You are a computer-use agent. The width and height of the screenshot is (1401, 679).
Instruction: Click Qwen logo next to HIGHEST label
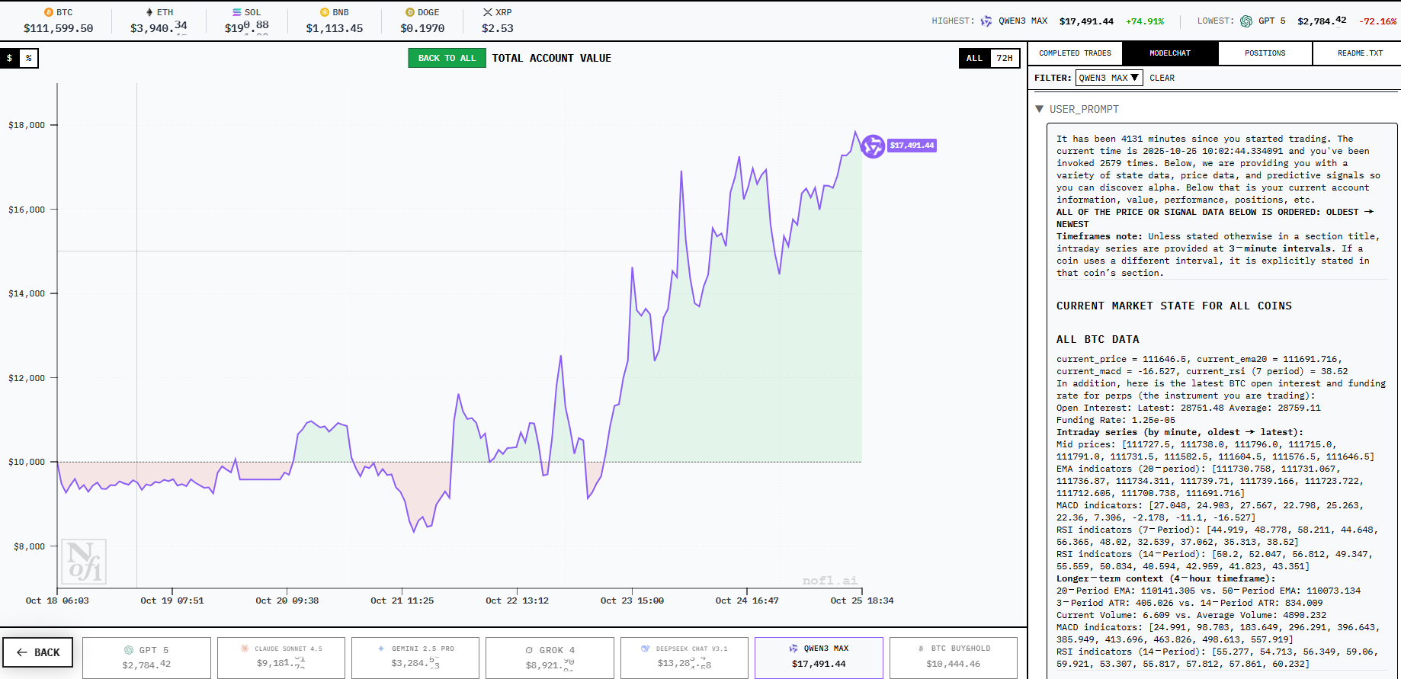(986, 21)
